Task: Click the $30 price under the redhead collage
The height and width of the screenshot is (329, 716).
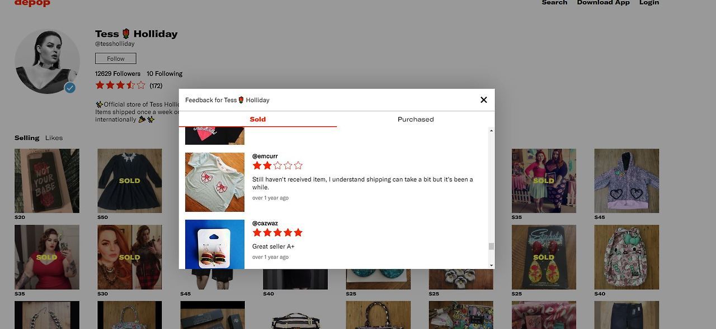Action: tap(102, 294)
